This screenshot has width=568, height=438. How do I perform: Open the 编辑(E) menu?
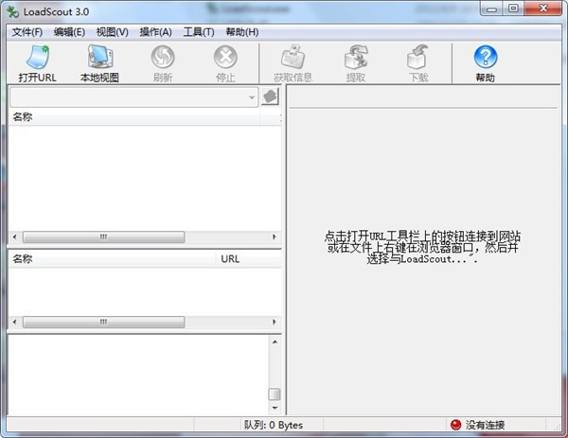coord(69,32)
